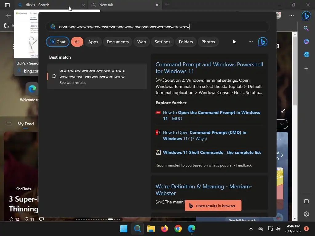Open network display tray icon
The image size is (315, 236).
(271, 229)
